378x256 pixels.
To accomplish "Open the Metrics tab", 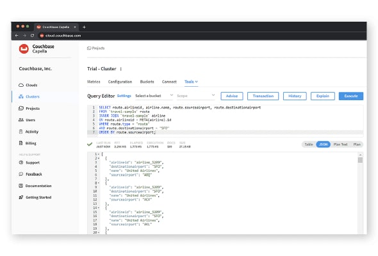I will click(94, 82).
